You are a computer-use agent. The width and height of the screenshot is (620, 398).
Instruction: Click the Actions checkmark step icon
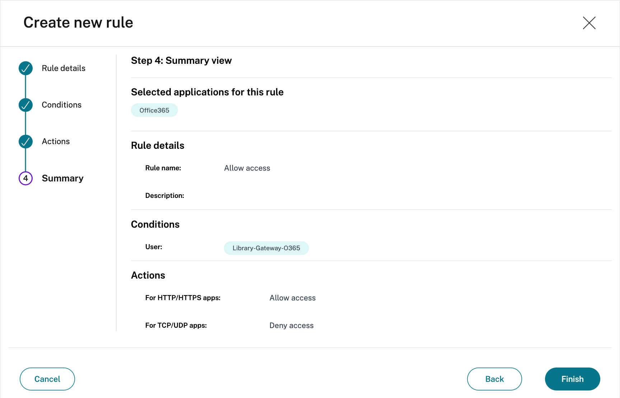point(25,142)
